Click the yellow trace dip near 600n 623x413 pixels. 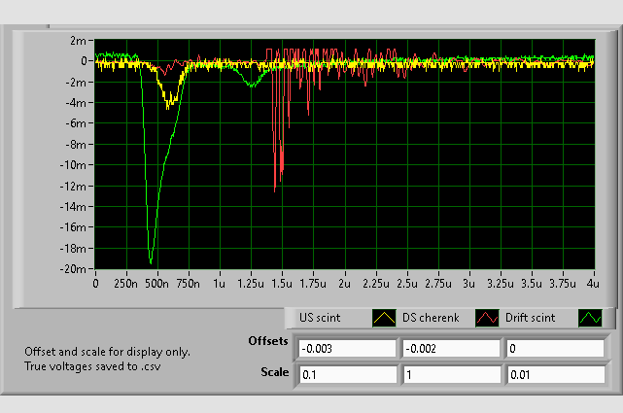click(169, 103)
